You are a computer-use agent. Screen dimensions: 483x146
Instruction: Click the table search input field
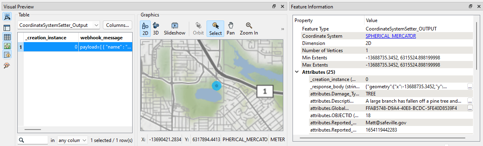[x=33, y=140]
